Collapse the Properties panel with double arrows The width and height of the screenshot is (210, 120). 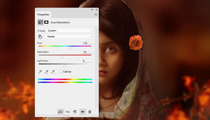coord(92,10)
